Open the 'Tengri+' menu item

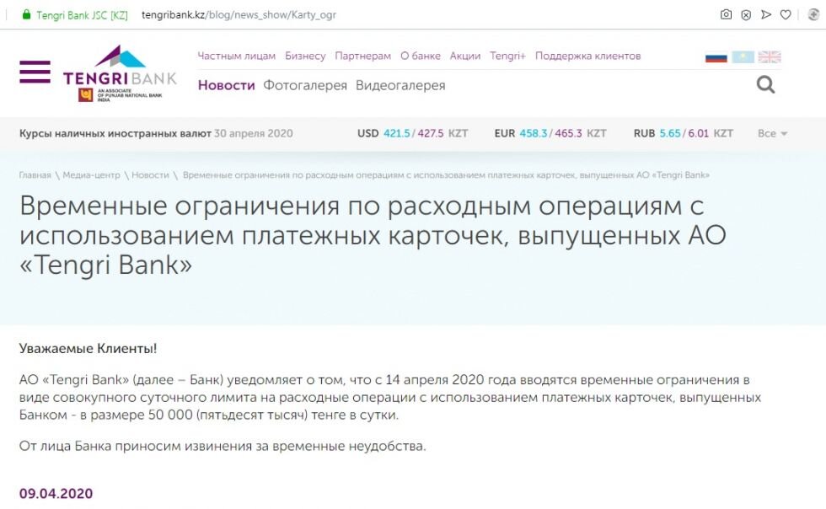(x=507, y=56)
